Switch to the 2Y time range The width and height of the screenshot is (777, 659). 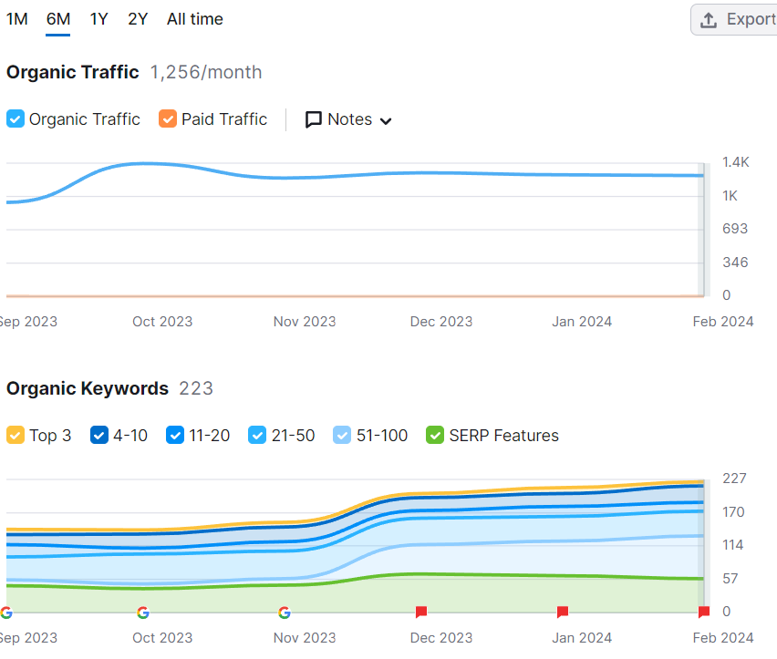coord(138,19)
